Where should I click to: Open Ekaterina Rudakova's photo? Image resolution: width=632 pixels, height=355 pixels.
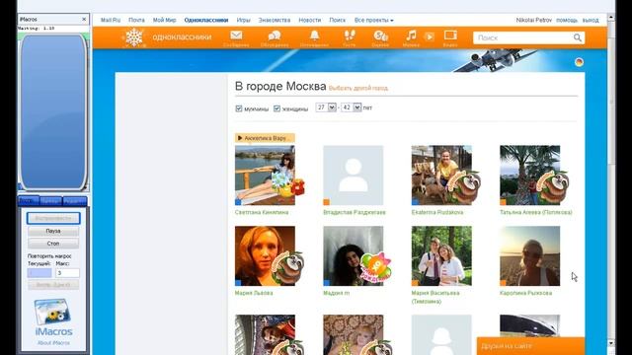441,176
